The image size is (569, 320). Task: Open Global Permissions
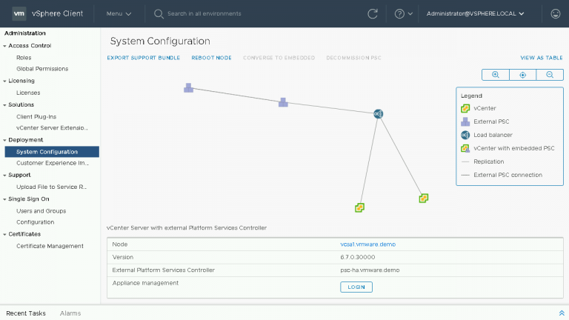coord(42,69)
